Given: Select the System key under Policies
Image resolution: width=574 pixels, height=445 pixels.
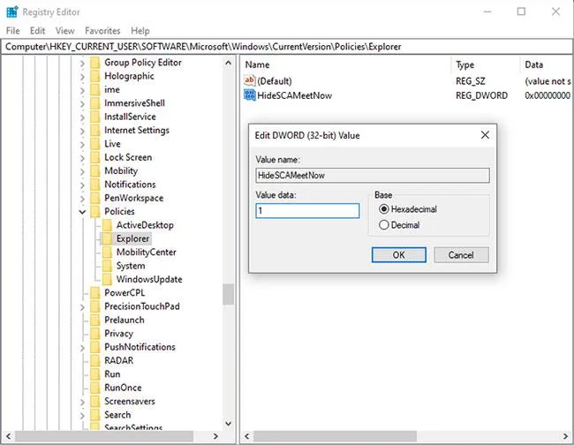Looking at the screenshot, I should (131, 266).
